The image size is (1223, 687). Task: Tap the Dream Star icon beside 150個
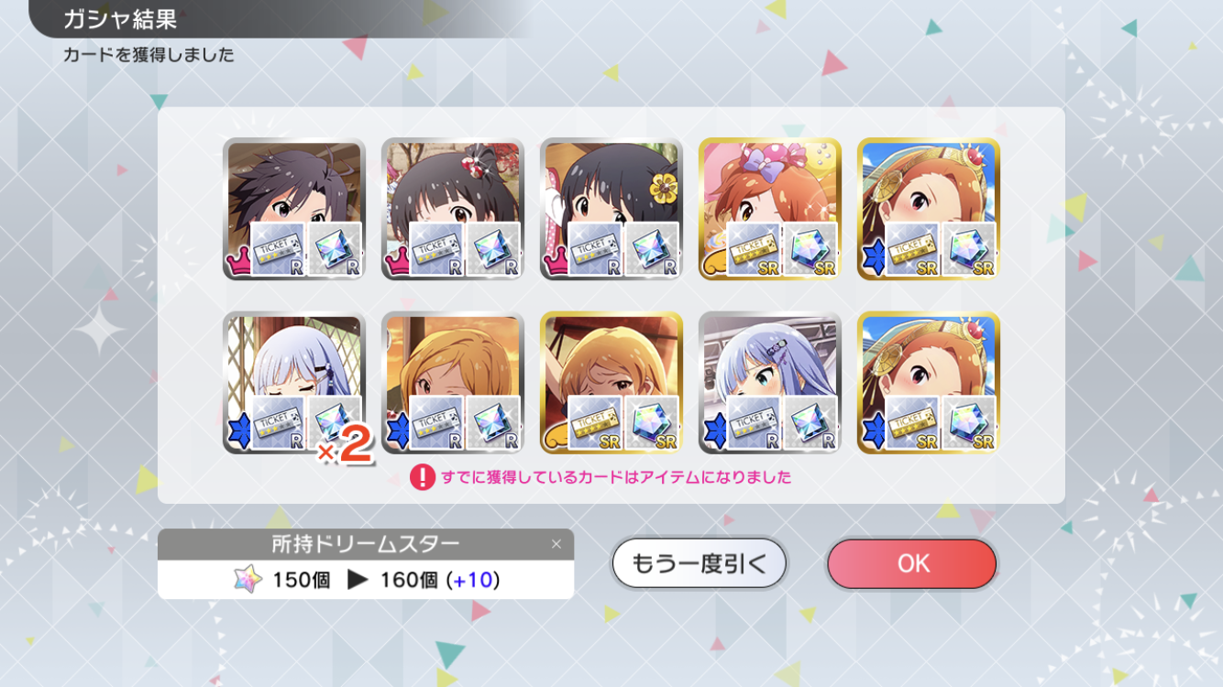(x=248, y=579)
